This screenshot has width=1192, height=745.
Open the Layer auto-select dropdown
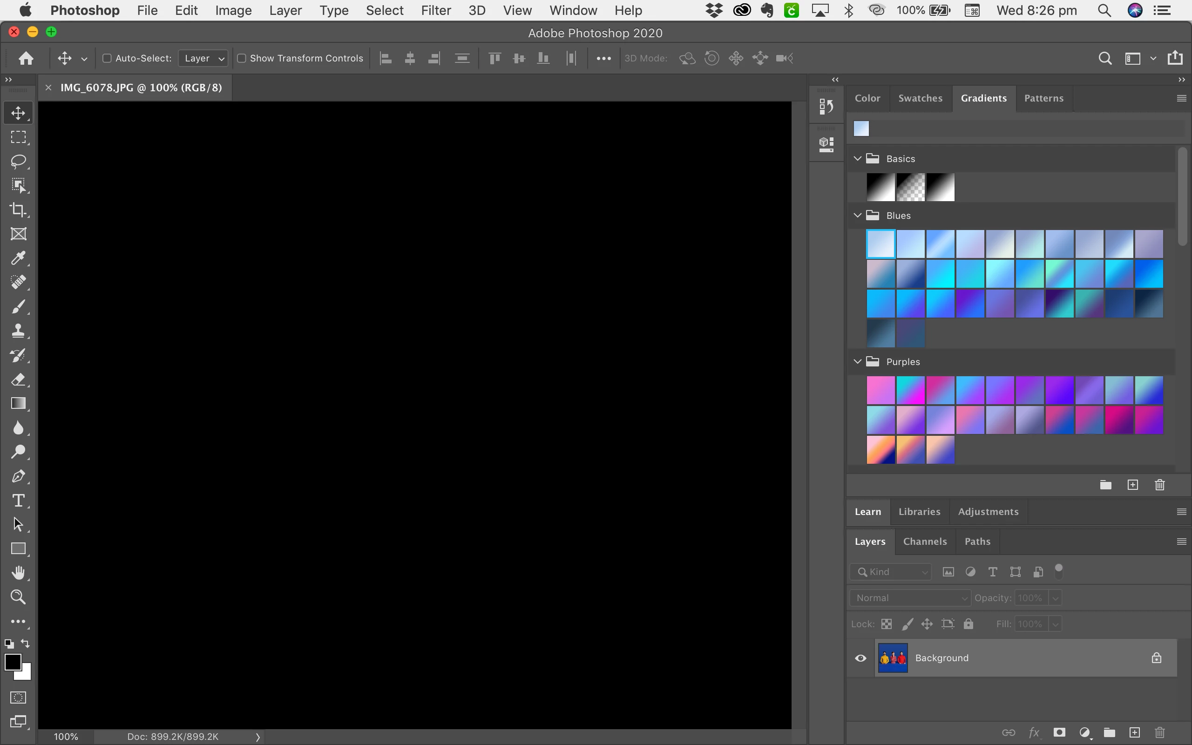tap(203, 58)
